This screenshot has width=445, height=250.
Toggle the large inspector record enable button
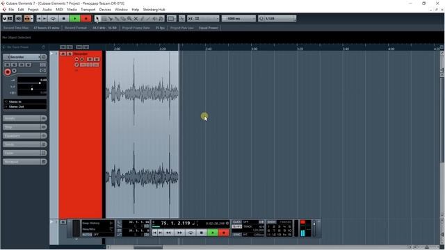tap(8, 72)
